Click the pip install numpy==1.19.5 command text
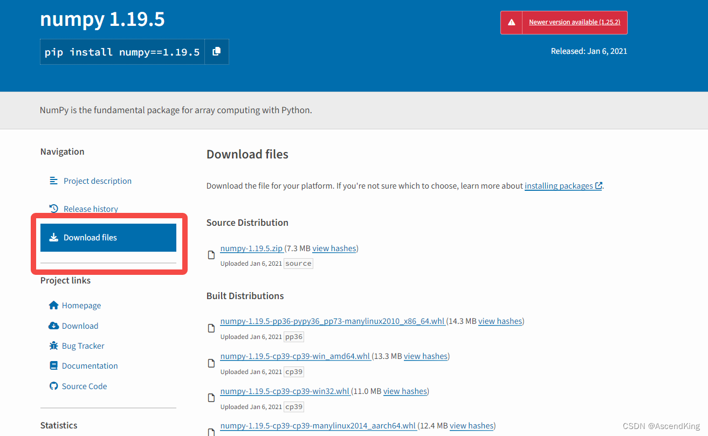This screenshot has width=708, height=436. (x=122, y=52)
